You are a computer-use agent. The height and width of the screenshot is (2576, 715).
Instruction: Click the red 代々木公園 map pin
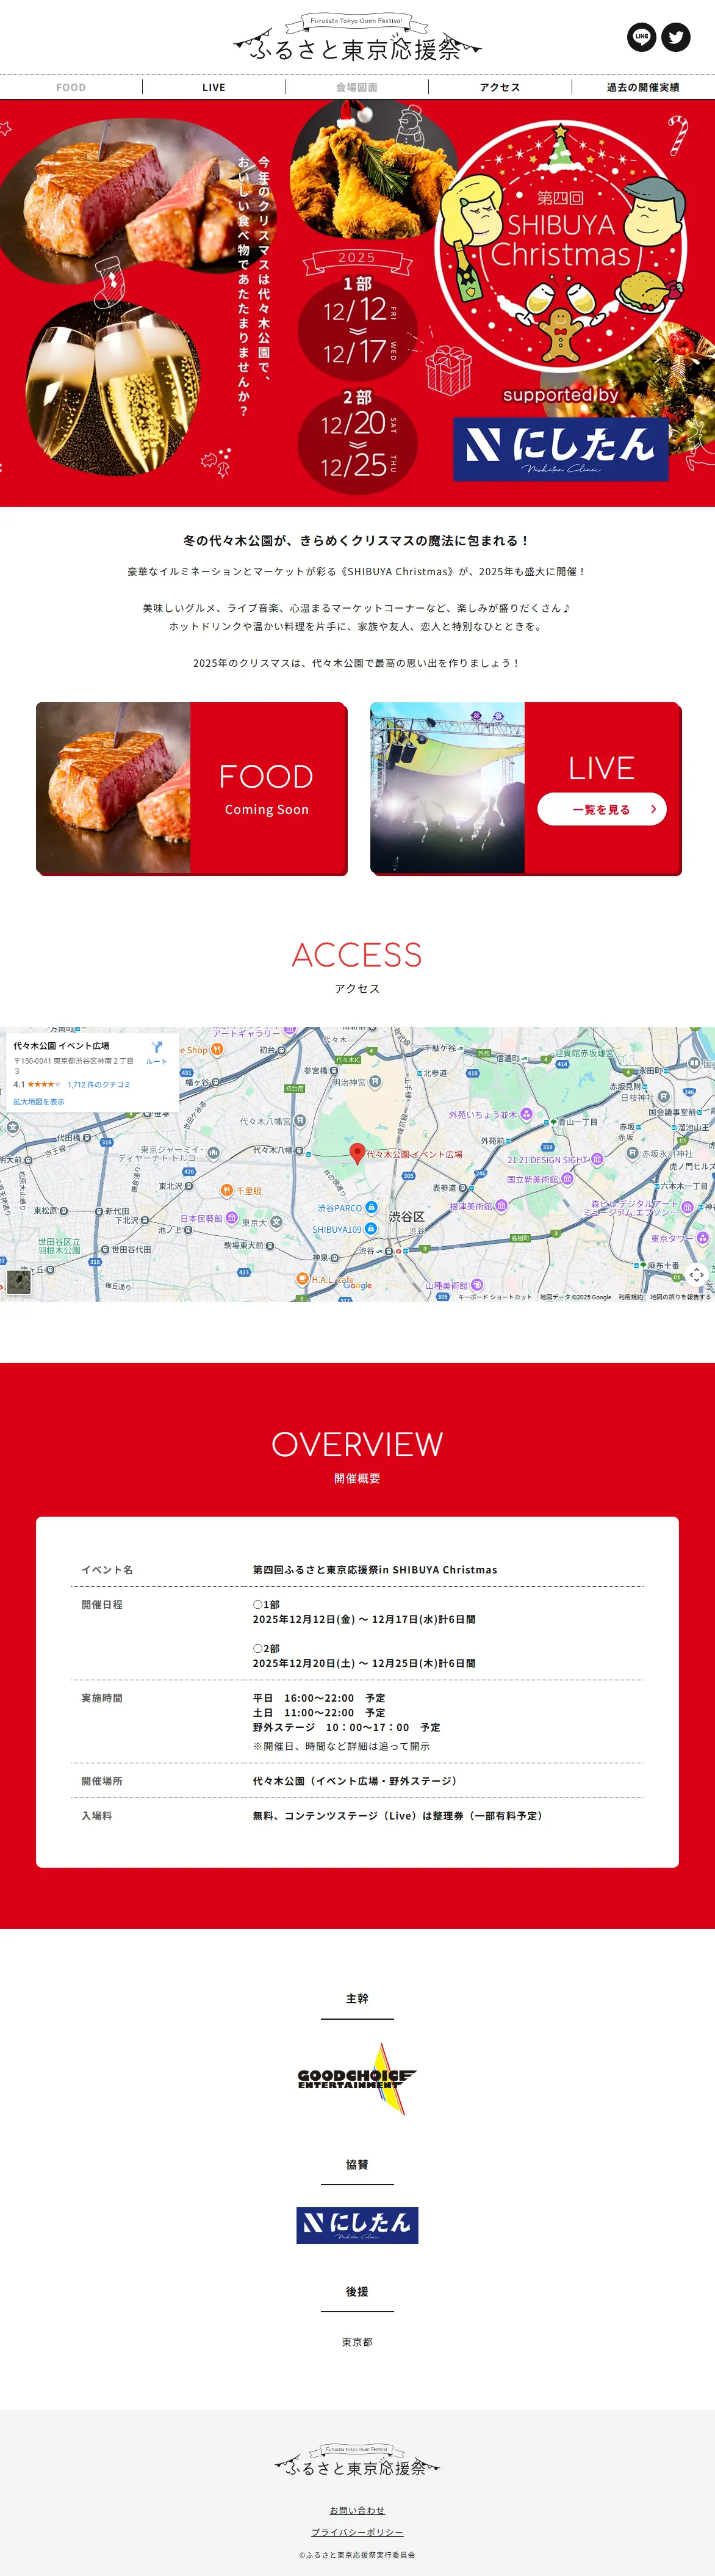coord(357,1153)
